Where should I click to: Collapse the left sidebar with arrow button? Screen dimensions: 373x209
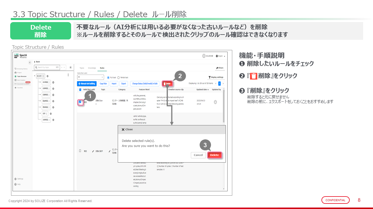(30, 62)
